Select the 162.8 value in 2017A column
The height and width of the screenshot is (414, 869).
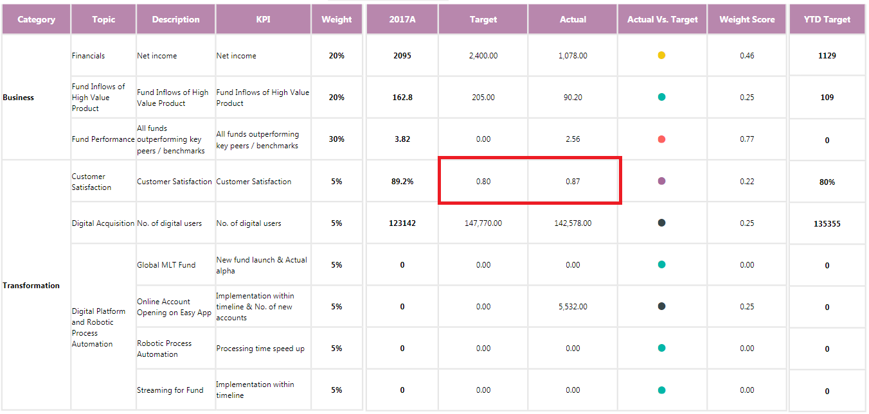click(x=402, y=98)
